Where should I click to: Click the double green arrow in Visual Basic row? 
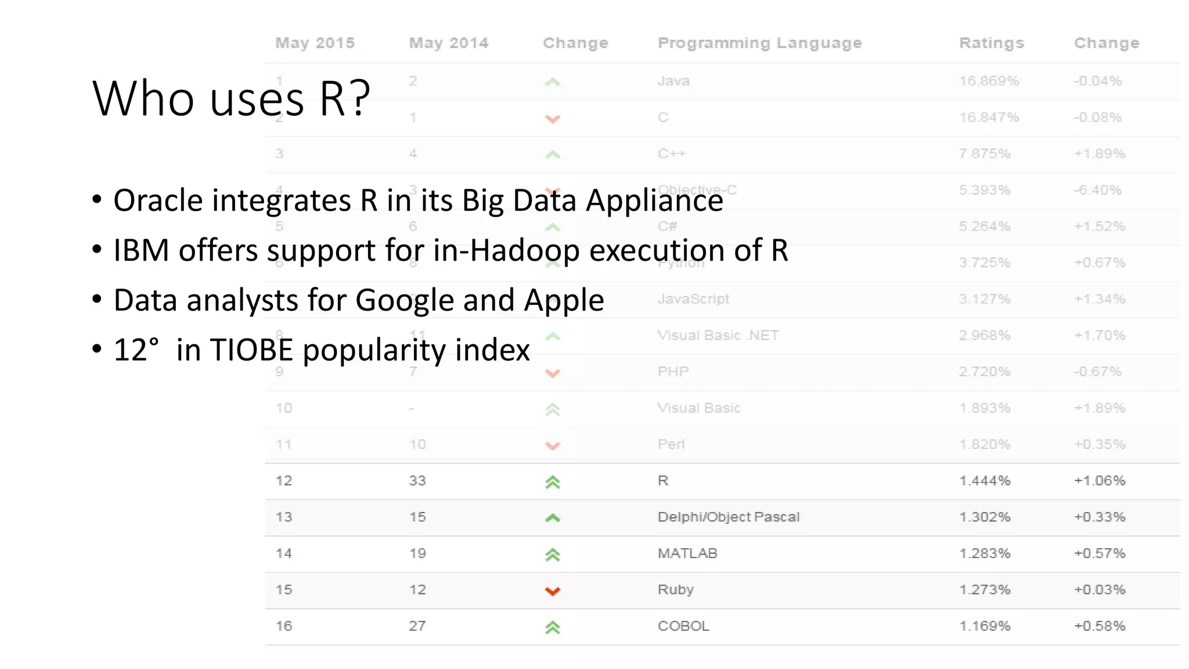point(553,409)
